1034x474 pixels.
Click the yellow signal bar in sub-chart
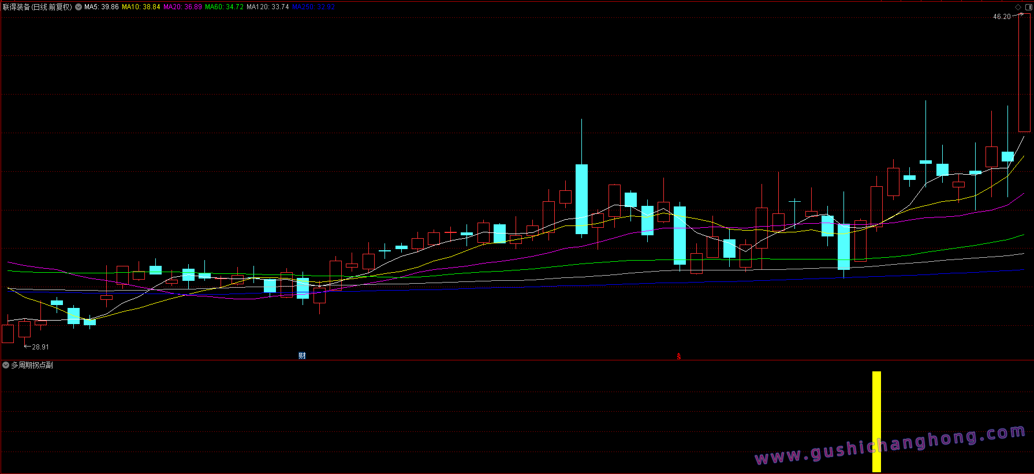click(x=876, y=422)
